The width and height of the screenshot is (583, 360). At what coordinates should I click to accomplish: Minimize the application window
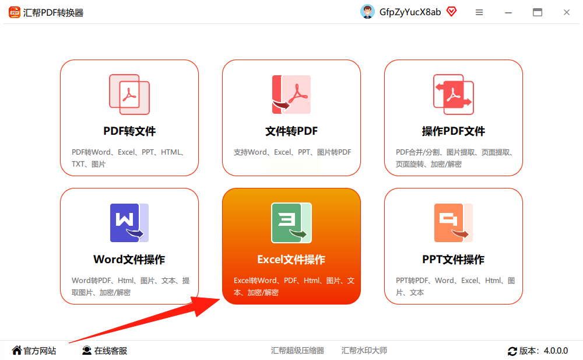pos(508,12)
